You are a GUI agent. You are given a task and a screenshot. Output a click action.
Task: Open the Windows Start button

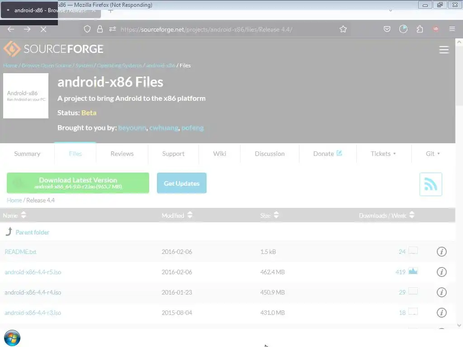point(12,338)
